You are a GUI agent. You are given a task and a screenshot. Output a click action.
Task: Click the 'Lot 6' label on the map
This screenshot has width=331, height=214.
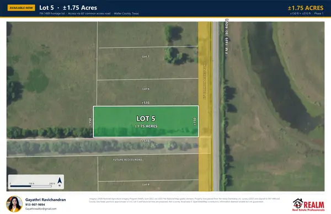(x=146, y=89)
